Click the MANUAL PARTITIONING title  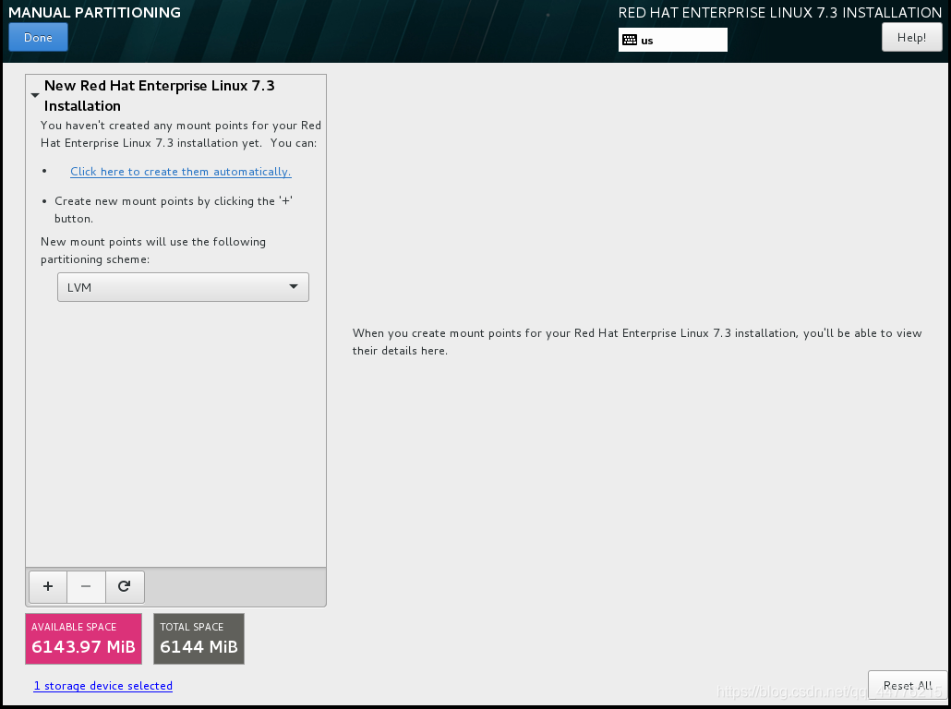point(94,12)
